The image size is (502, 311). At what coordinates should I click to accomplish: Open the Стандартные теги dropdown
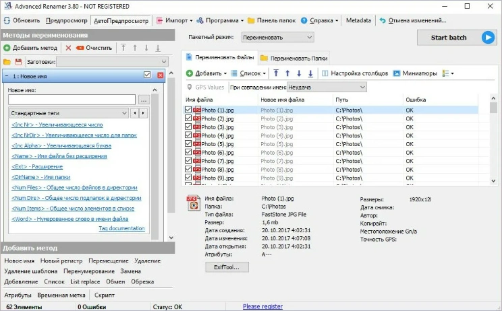[x=78, y=112]
